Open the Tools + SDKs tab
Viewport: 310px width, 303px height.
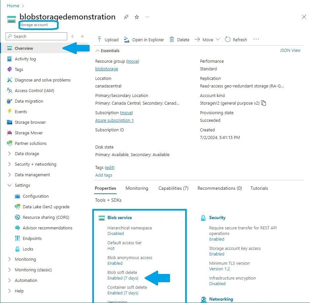pos(108,200)
